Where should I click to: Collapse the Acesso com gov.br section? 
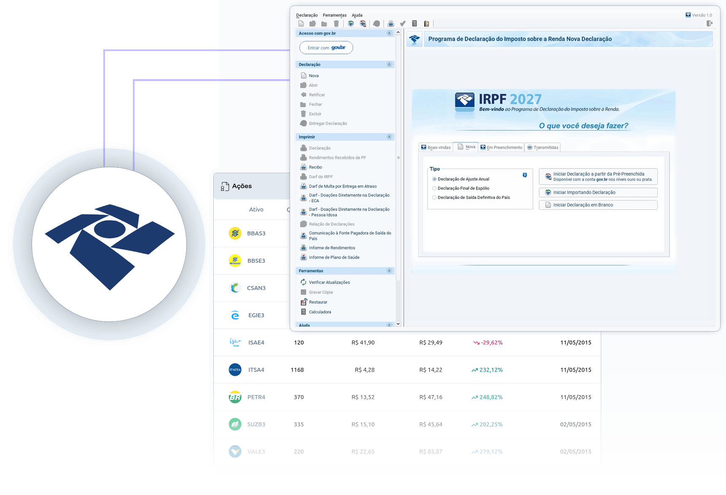(x=389, y=33)
